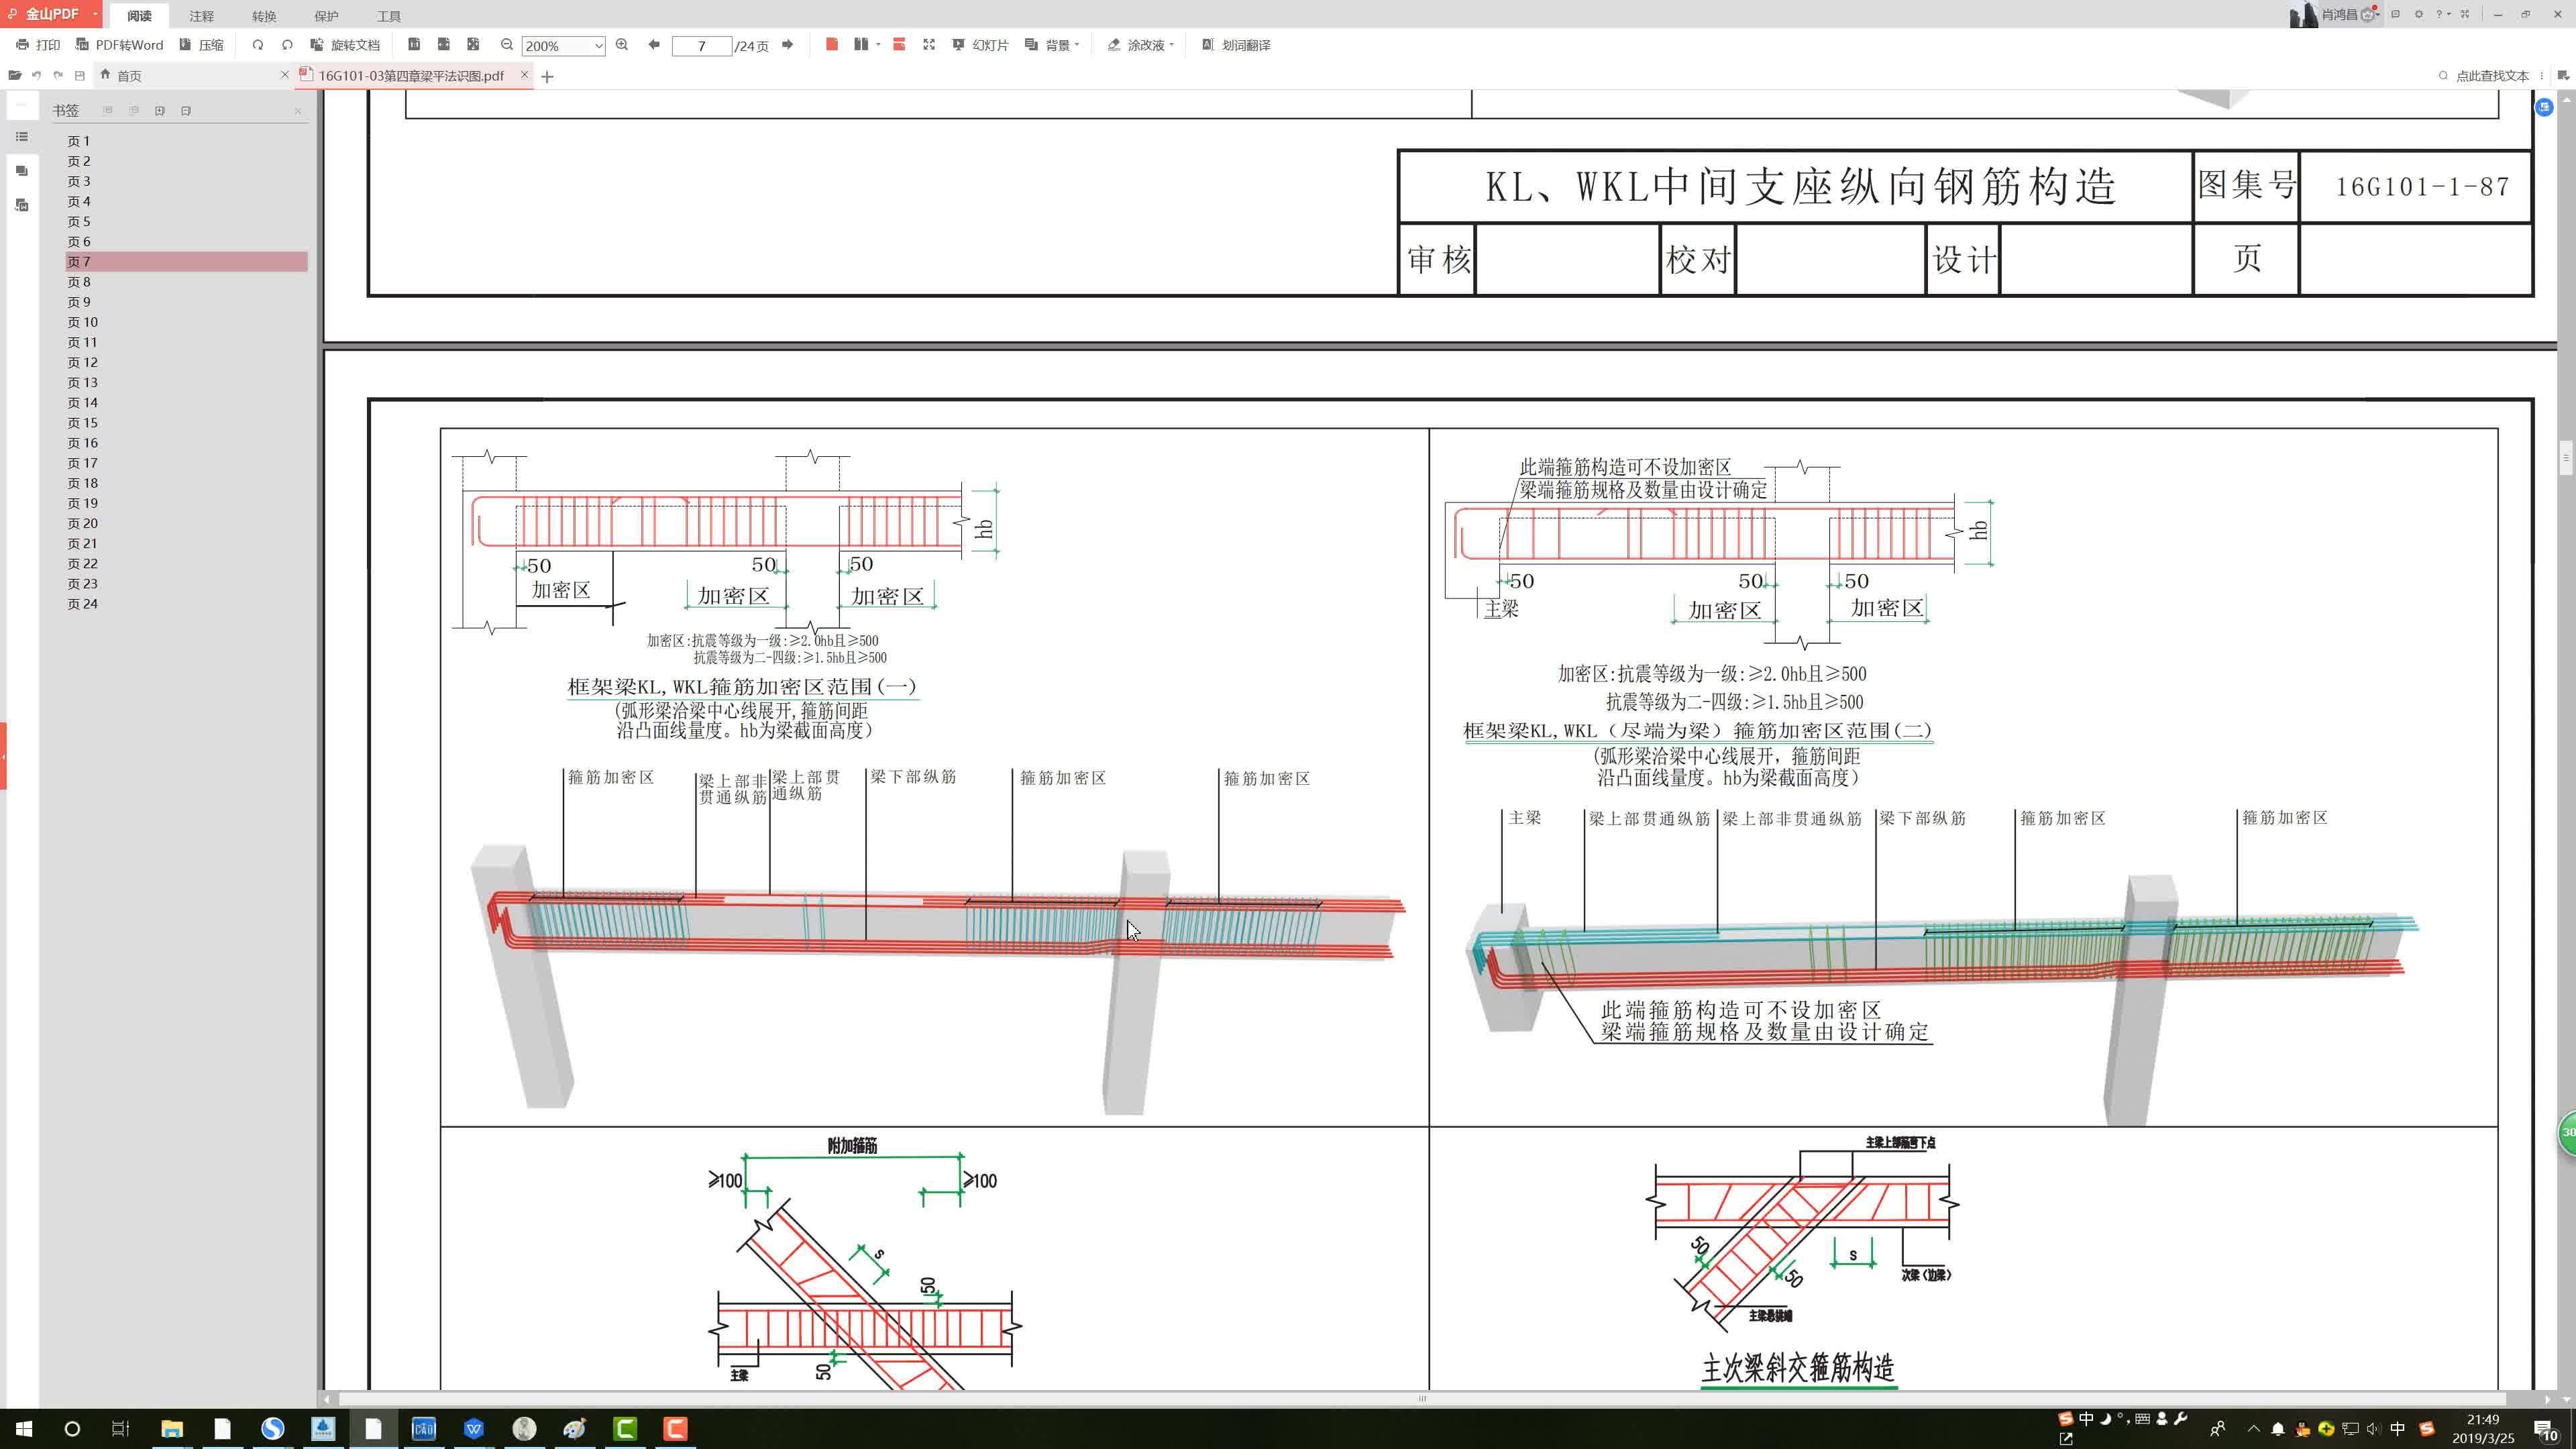This screenshot has height=1449, width=2576.
Task: Expand the 涂改液 correction dropdown
Action: click(x=1171, y=45)
